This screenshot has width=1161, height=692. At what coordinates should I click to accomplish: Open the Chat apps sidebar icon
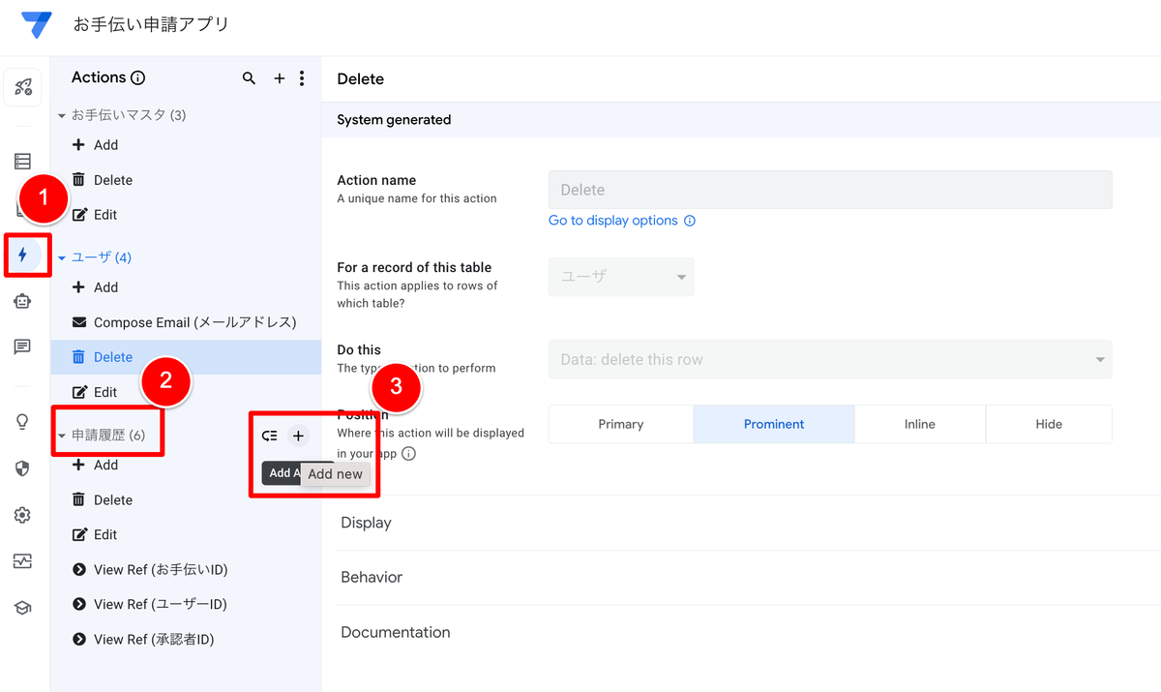point(22,346)
